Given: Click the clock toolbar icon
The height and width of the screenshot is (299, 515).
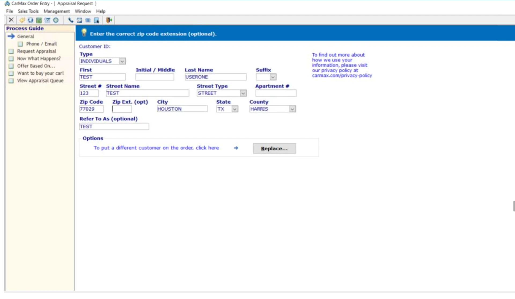Looking at the screenshot, I should (x=56, y=20).
